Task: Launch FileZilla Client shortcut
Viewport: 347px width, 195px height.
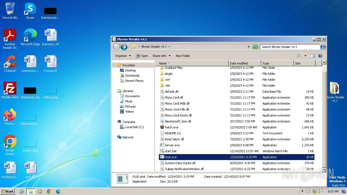Action: coord(10,90)
